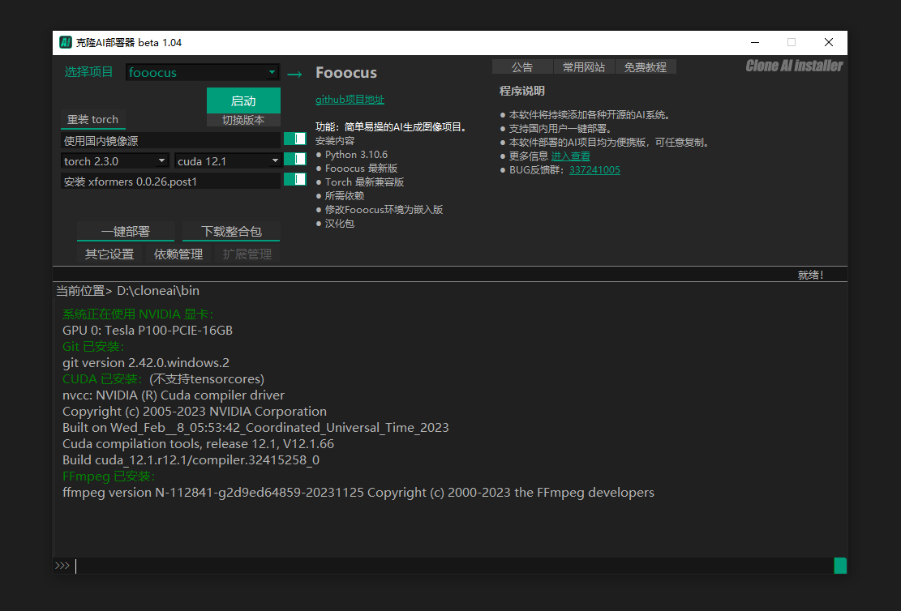Open the 其它设置 other settings tab
This screenshot has width=901, height=611.
coord(109,254)
